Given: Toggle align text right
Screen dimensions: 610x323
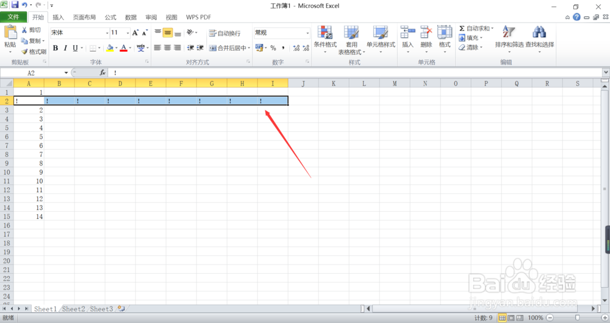Looking at the screenshot, I should click(178, 47).
